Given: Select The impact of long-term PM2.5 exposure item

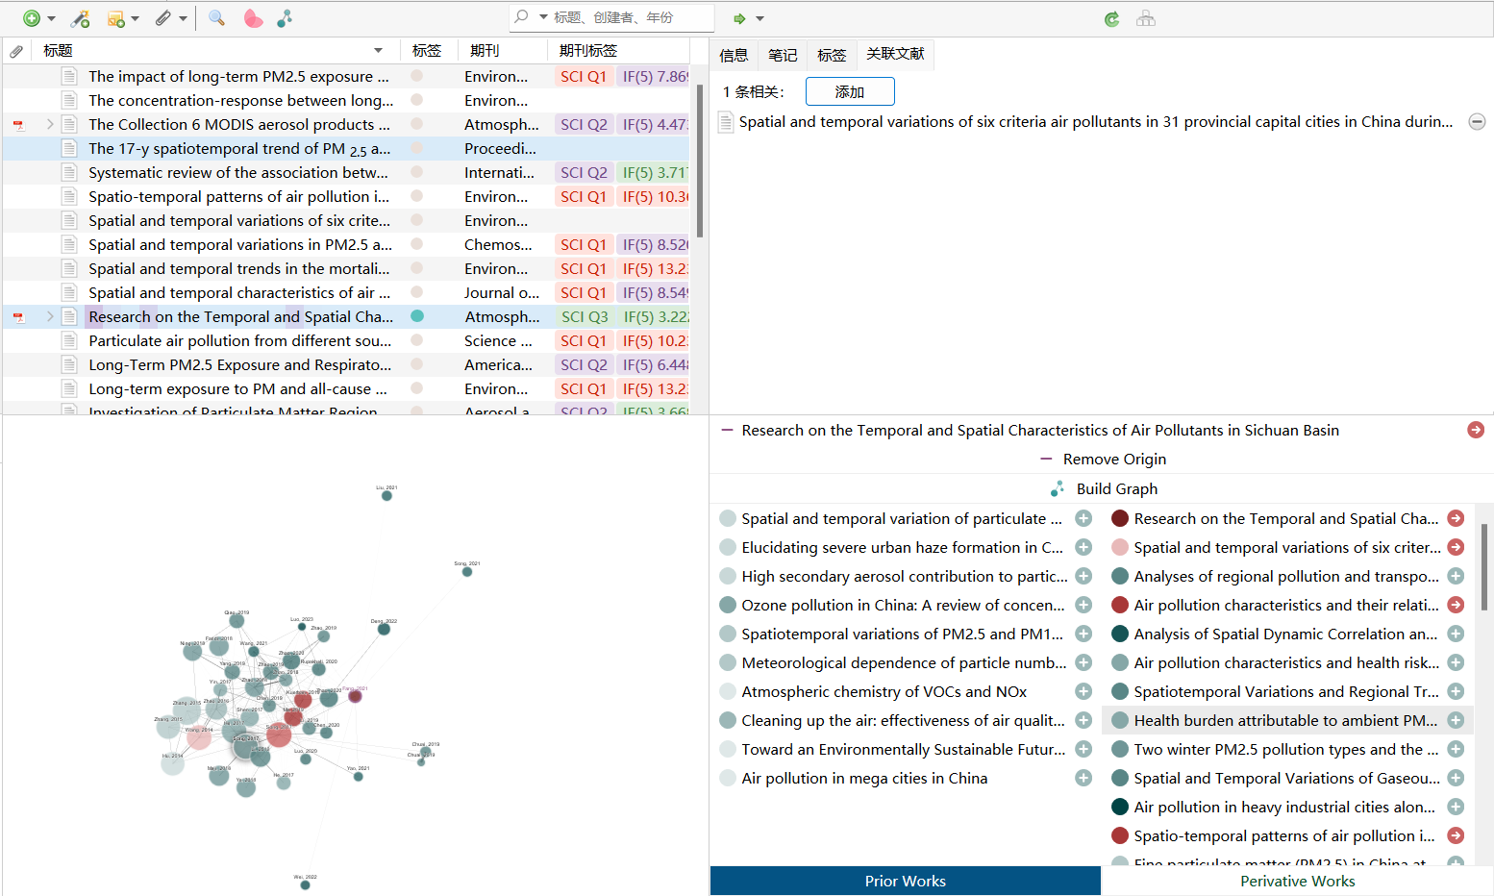Looking at the screenshot, I should (238, 76).
